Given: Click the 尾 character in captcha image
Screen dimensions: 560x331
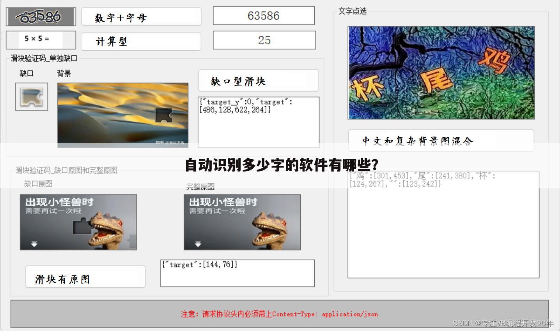Looking at the screenshot, I should coord(436,80).
